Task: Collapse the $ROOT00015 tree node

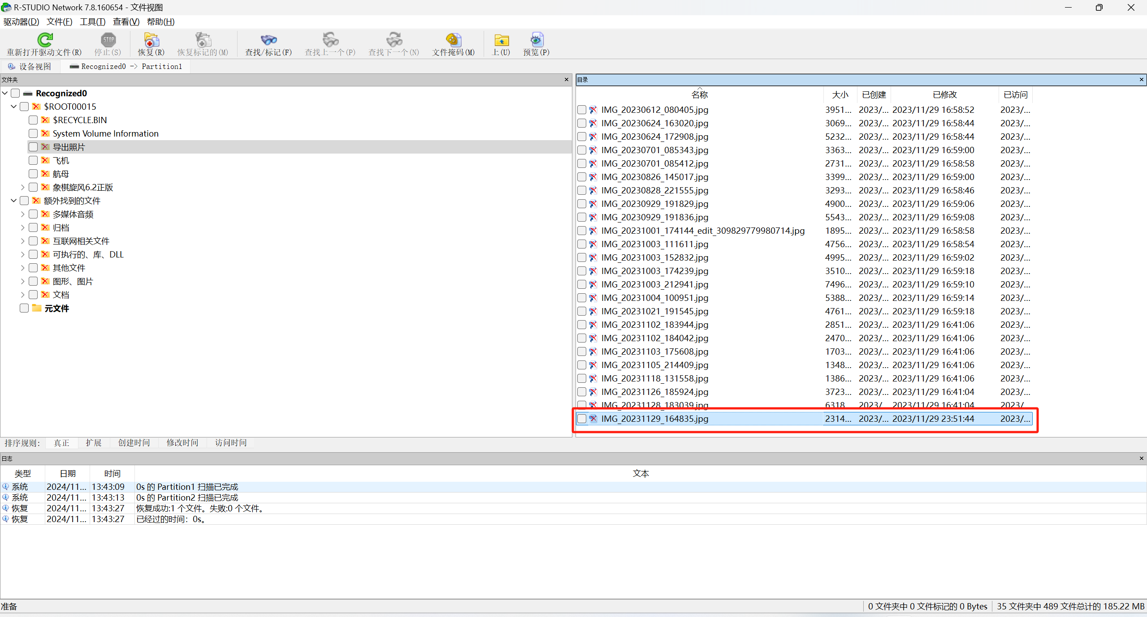Action: pos(14,107)
